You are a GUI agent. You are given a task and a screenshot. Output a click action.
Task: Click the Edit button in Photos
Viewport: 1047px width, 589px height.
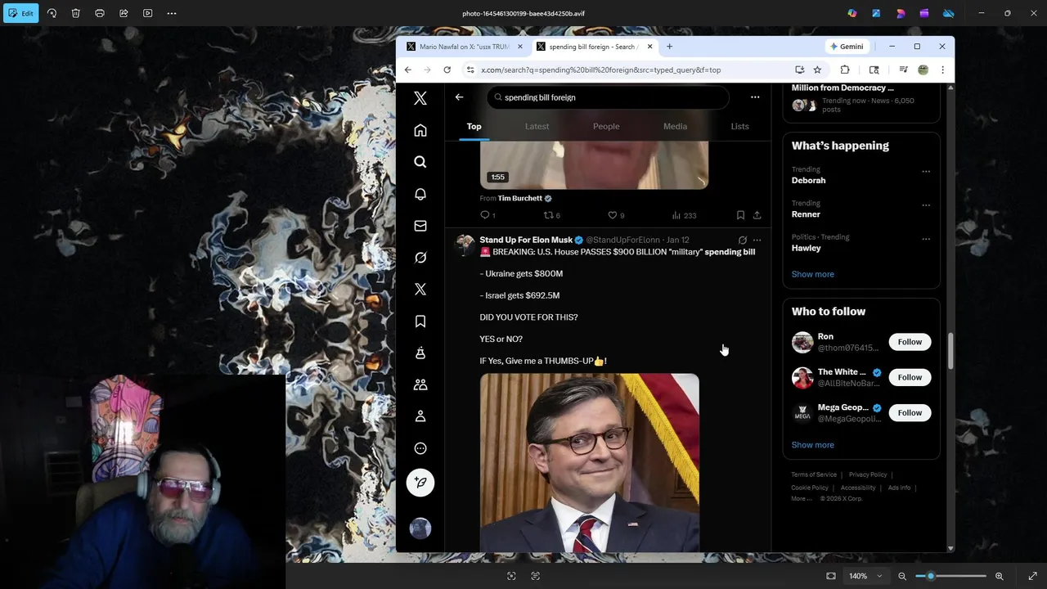[21, 13]
